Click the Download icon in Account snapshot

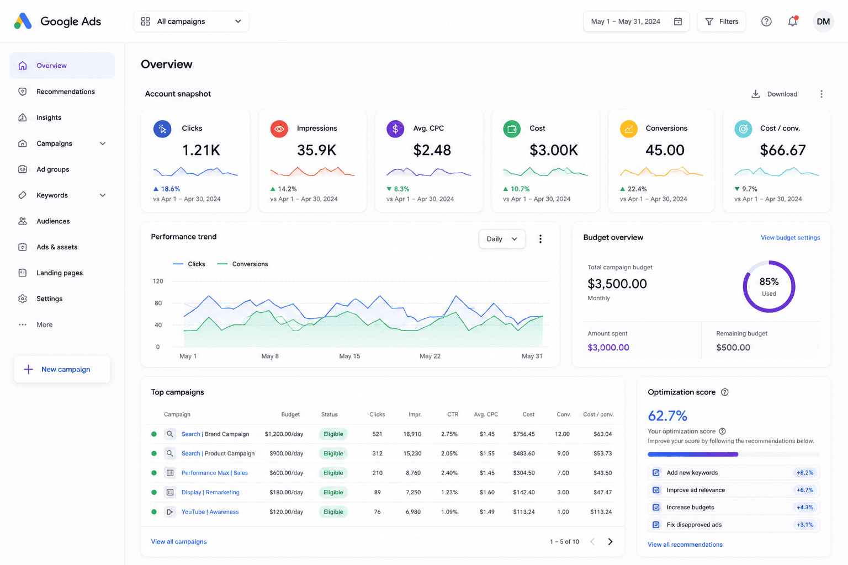pyautogui.click(x=755, y=94)
